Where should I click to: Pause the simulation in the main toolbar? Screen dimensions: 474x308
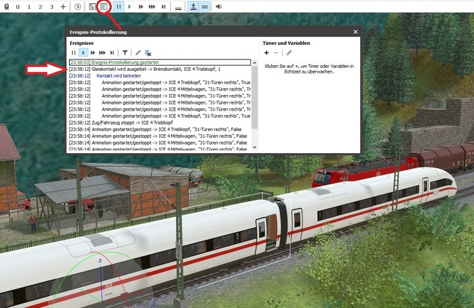[x=119, y=6]
